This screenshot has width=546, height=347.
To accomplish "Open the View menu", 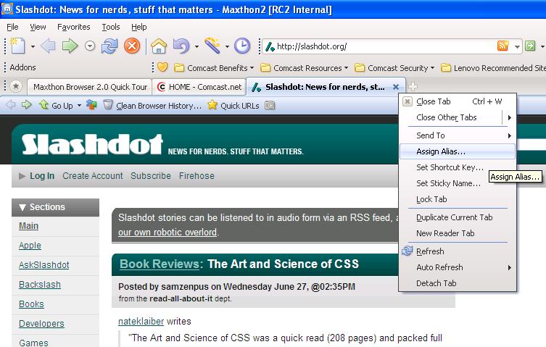I will pyautogui.click(x=38, y=27).
